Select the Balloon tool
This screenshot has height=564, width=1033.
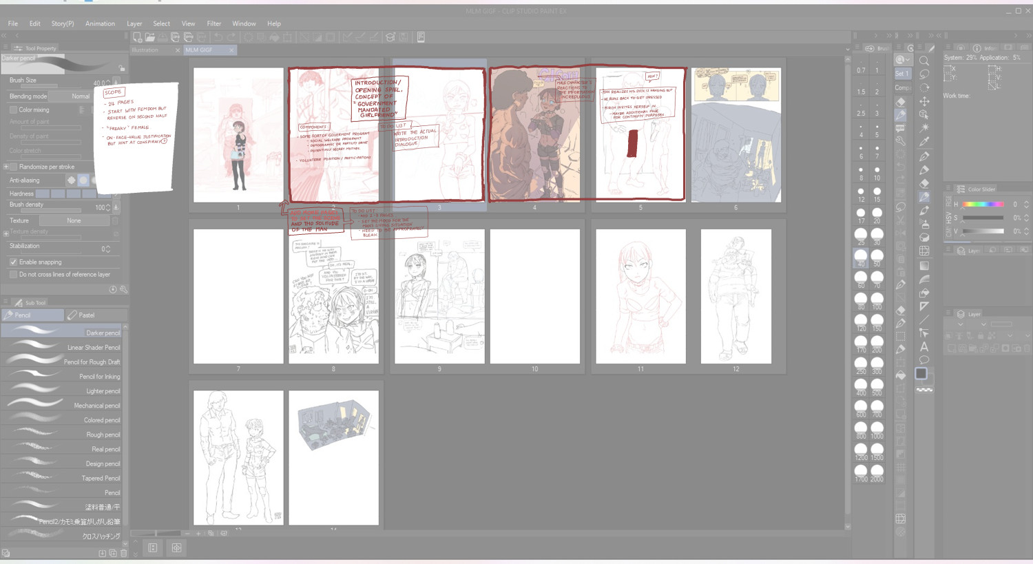[x=924, y=360]
